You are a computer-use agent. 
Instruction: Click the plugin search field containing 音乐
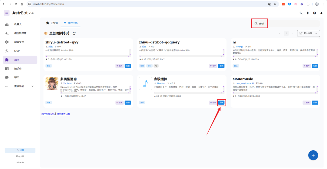[288, 24]
